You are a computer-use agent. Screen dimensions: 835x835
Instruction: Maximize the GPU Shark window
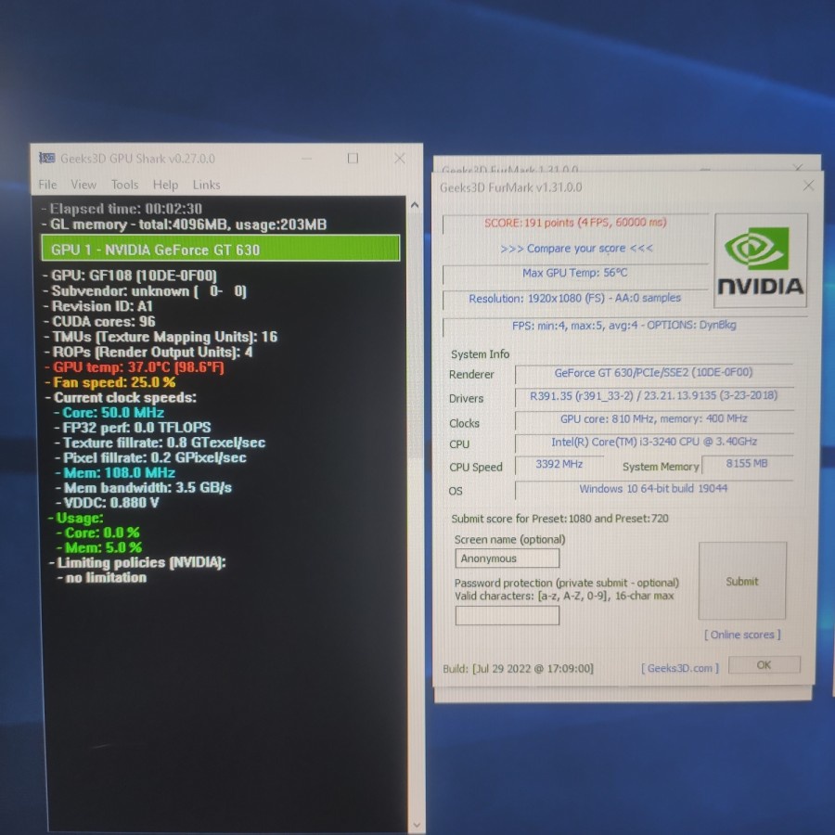[353, 159]
